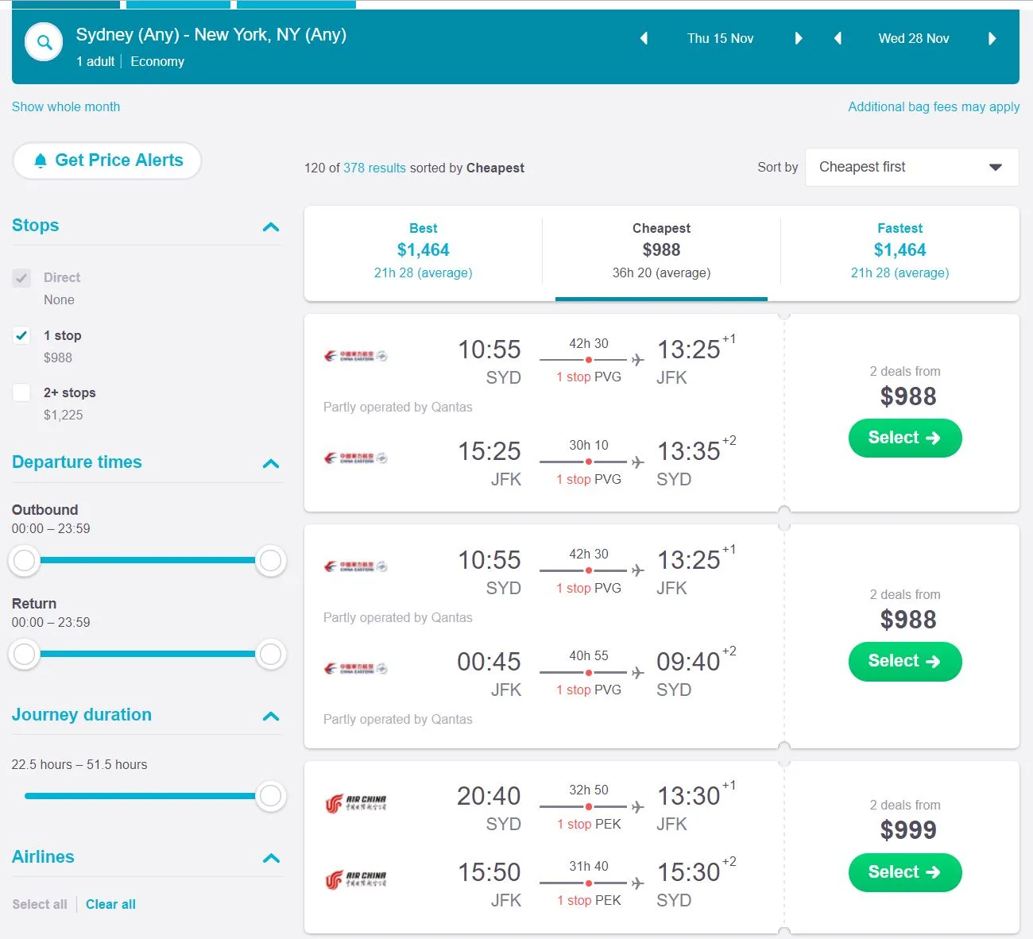The width and height of the screenshot is (1033, 939).
Task: Switch to the Best results tab
Action: tap(423, 250)
